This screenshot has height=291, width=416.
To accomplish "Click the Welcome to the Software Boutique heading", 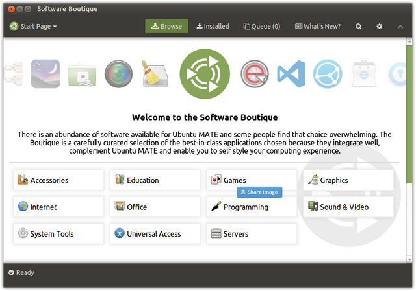I will [x=205, y=117].
